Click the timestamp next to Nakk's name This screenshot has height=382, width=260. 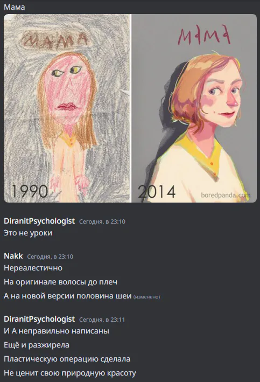(x=50, y=256)
